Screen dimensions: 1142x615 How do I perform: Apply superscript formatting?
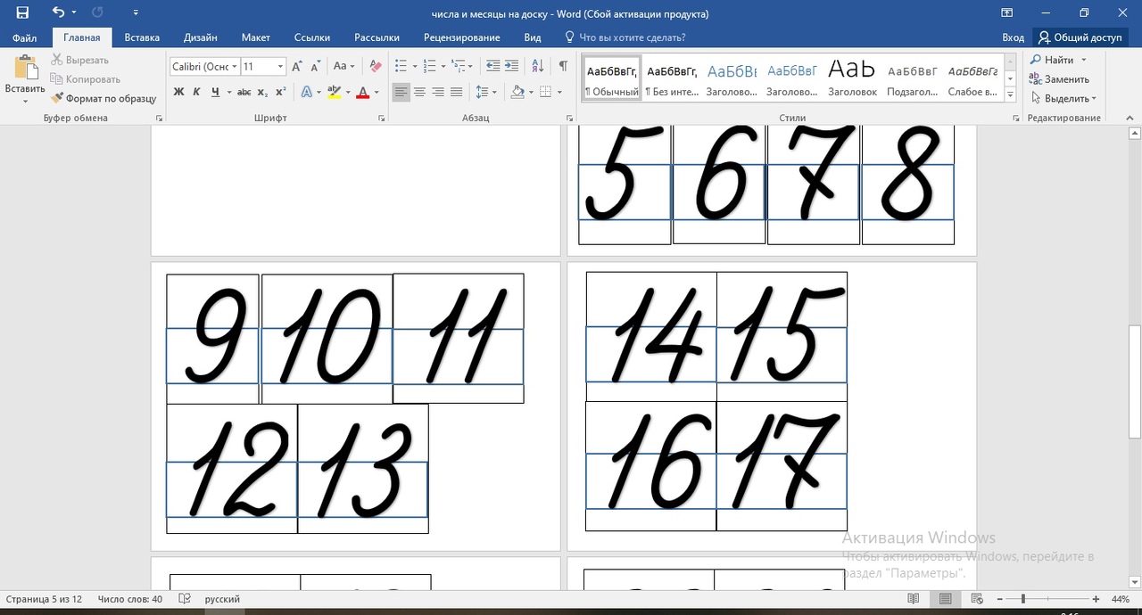(280, 92)
